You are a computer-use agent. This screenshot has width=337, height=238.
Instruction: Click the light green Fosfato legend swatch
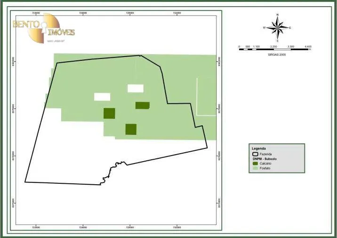click(255, 168)
